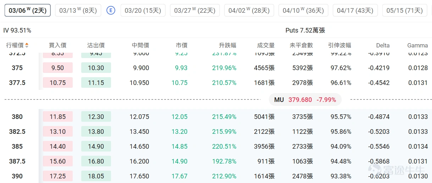Select strike price 375 row label

tap(17, 68)
